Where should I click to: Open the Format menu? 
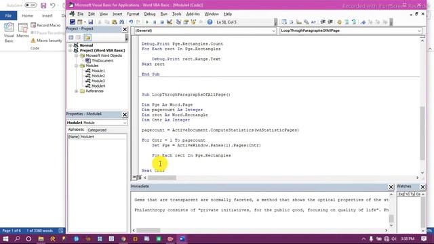click(133, 14)
